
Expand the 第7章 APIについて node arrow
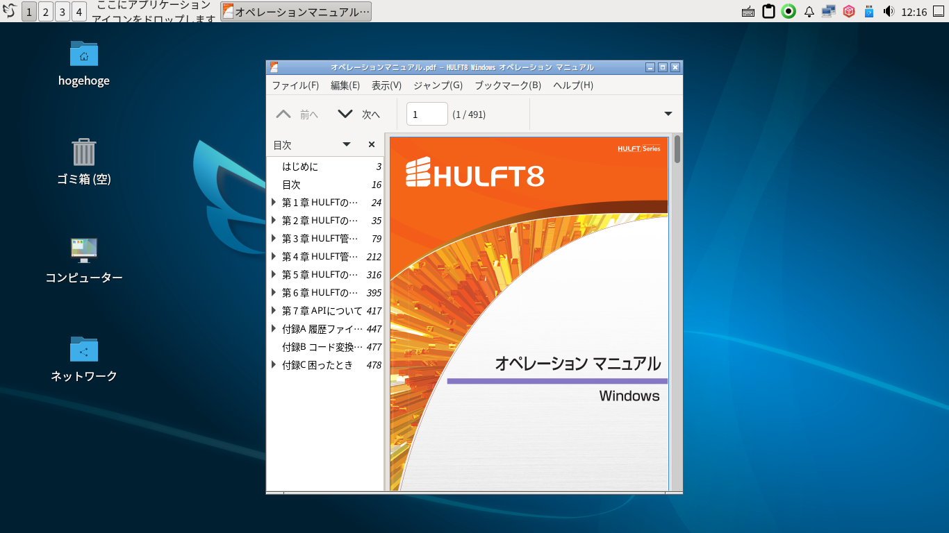click(x=274, y=311)
